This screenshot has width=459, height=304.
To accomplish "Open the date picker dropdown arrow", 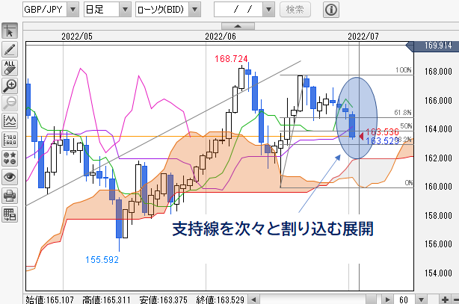I will 268,10.
